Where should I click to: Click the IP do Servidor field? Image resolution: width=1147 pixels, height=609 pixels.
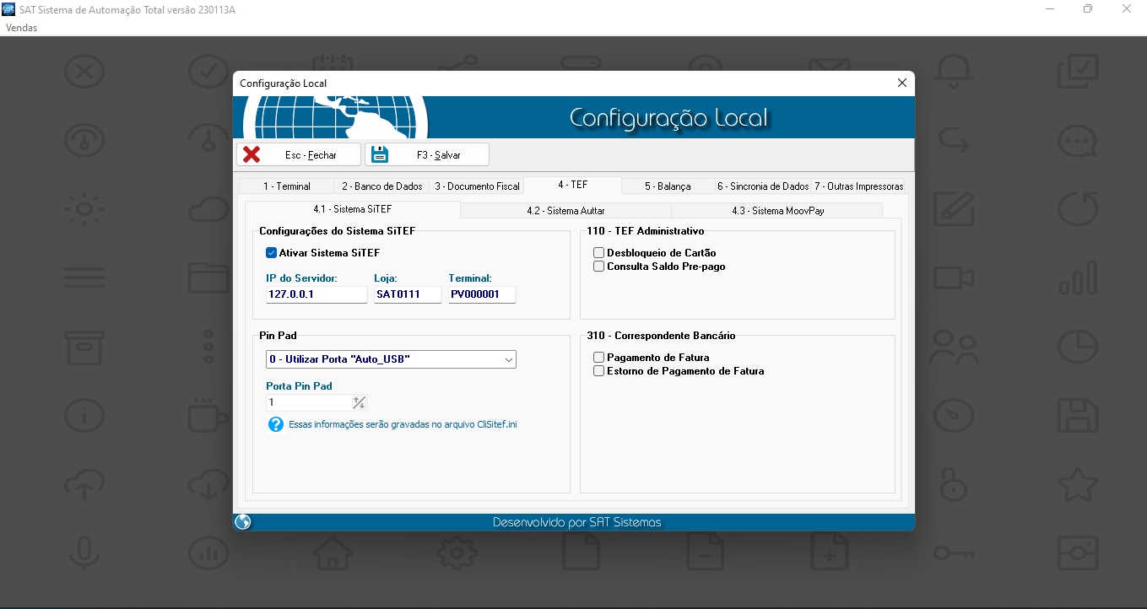coord(316,294)
